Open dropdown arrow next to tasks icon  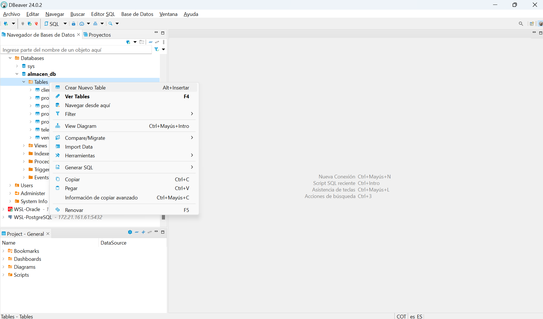pos(102,24)
